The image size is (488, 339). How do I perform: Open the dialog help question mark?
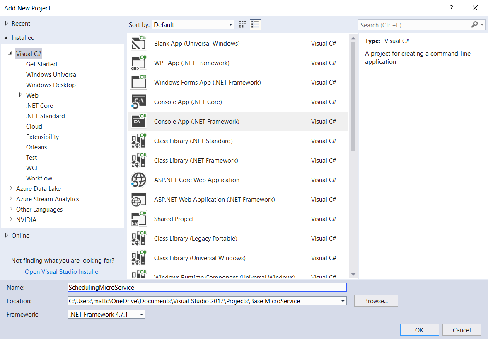click(x=451, y=8)
